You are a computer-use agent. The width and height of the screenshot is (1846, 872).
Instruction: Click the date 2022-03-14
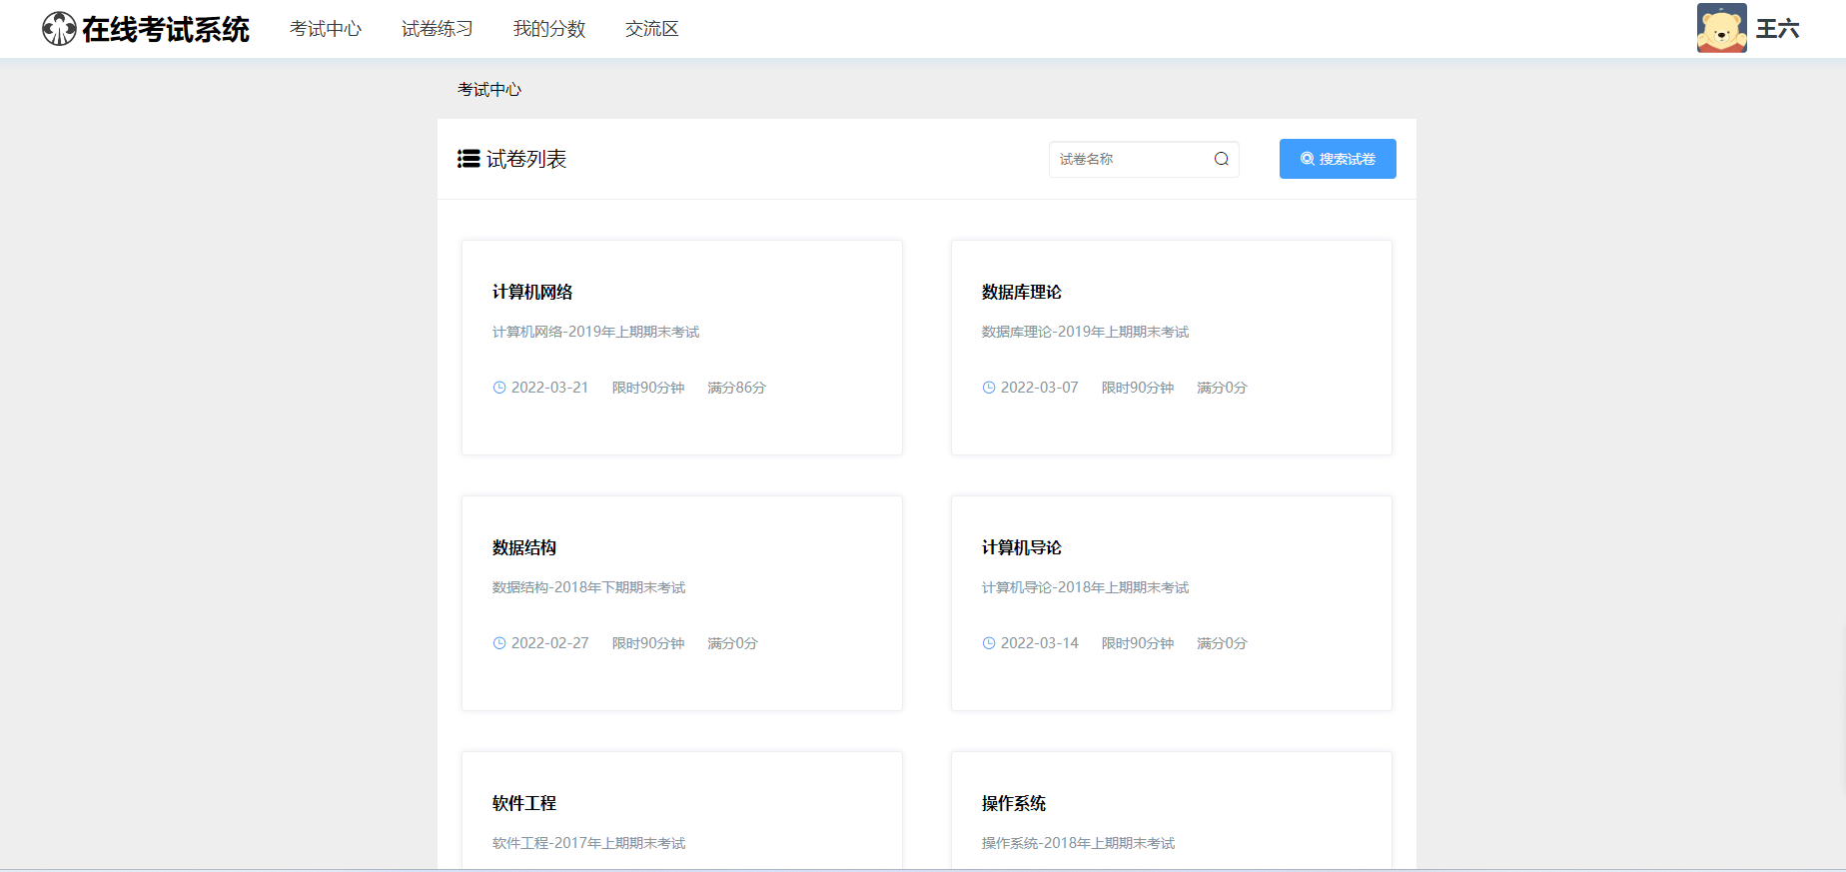point(1040,643)
